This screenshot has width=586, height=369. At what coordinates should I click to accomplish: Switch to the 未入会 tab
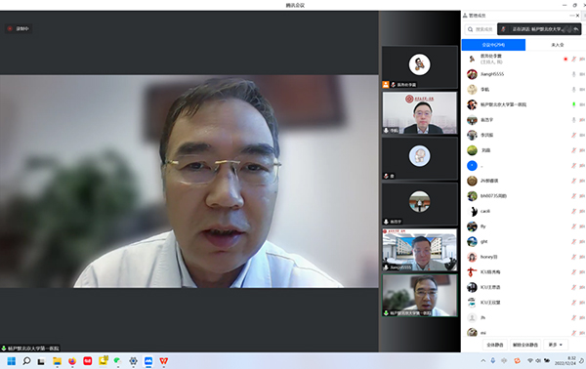click(558, 45)
